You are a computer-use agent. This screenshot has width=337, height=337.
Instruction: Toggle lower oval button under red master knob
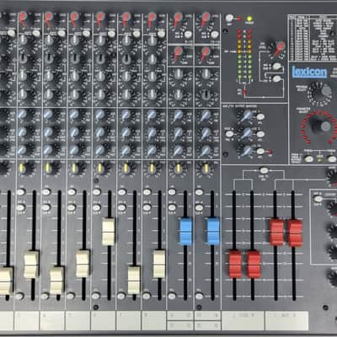coord(276,79)
